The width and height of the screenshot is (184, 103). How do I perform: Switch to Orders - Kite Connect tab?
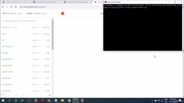pyautogui.click(x=16, y=2)
